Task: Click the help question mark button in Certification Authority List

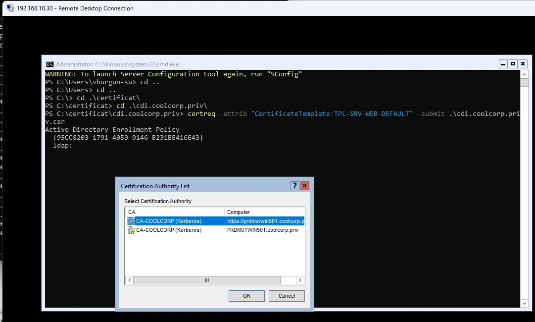Action: [295, 186]
